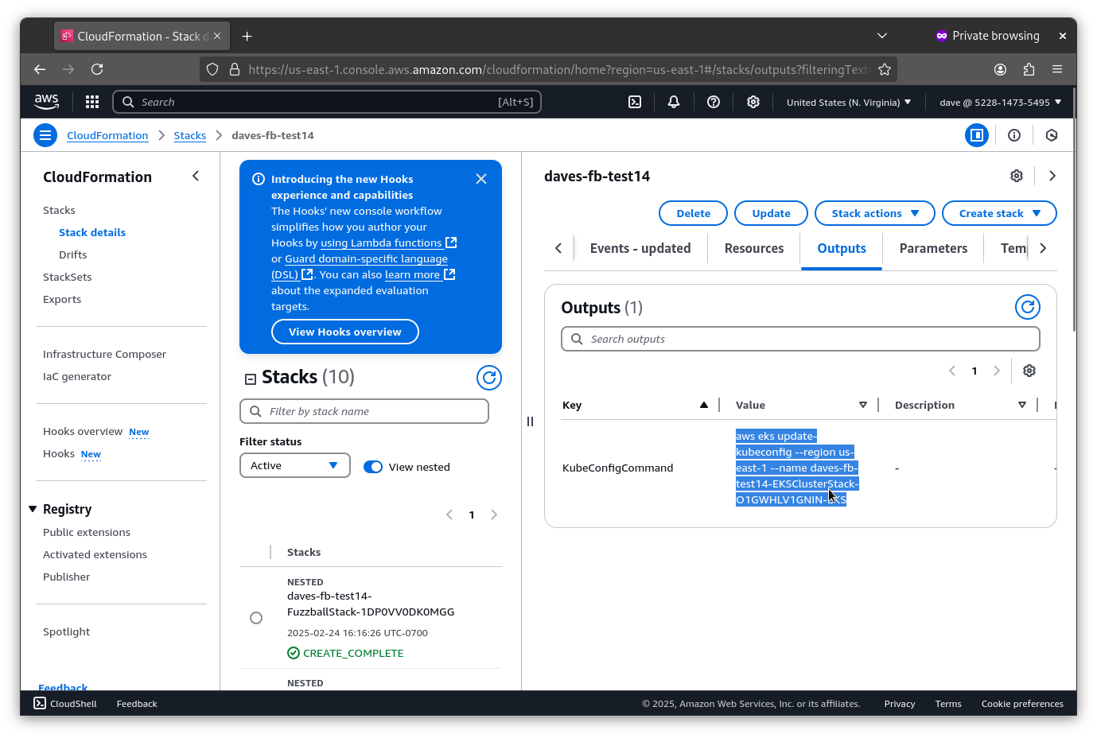Switch to the Events - updated tab
The image size is (1097, 738).
pyautogui.click(x=640, y=248)
